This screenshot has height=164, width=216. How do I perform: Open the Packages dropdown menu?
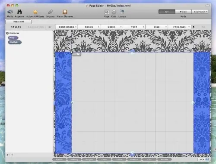179,27
